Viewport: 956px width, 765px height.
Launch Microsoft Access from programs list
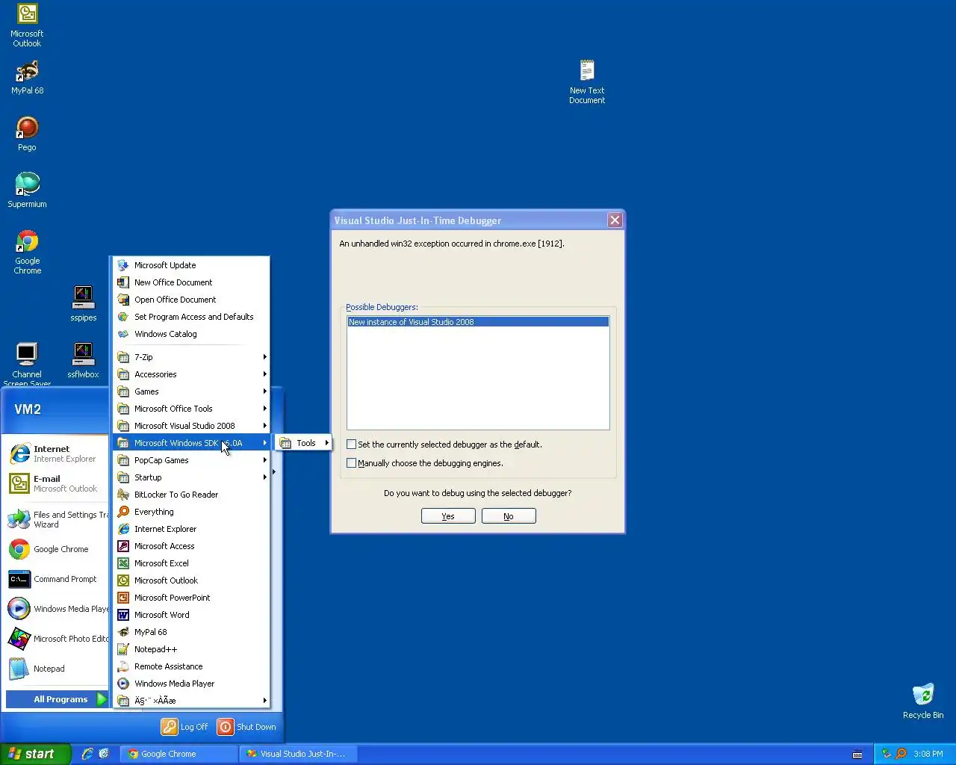pyautogui.click(x=190, y=546)
